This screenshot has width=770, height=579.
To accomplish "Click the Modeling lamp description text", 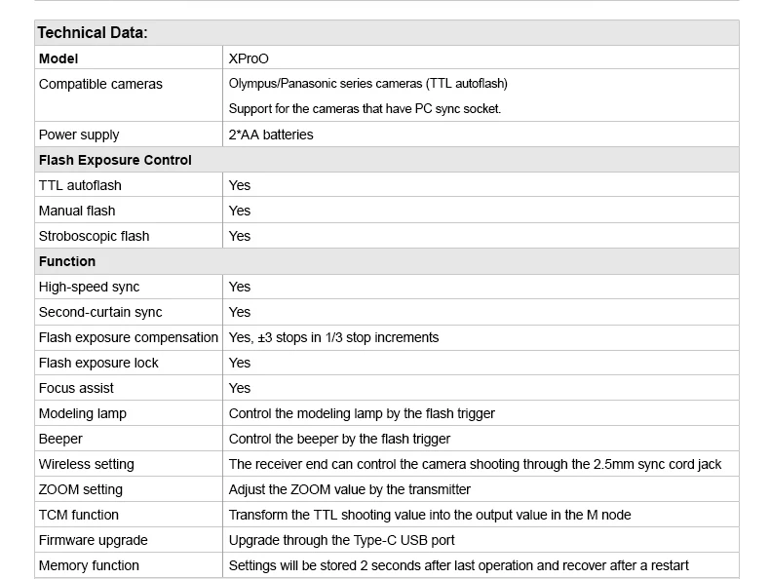I will 362,413.
